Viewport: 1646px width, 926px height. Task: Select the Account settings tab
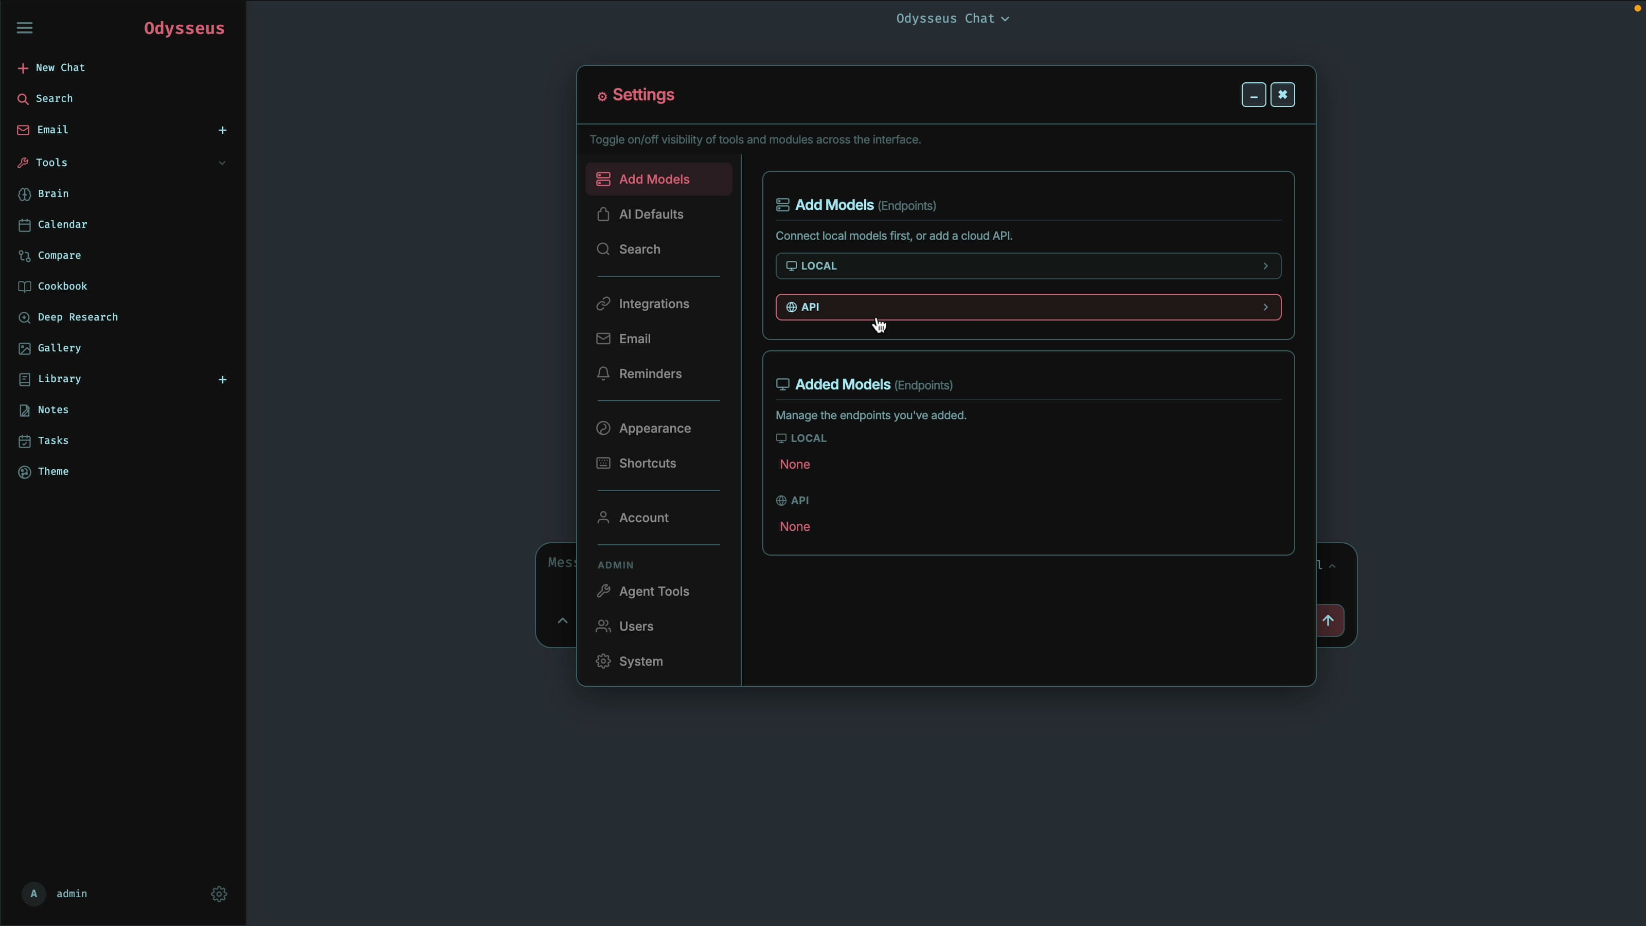[x=659, y=518]
